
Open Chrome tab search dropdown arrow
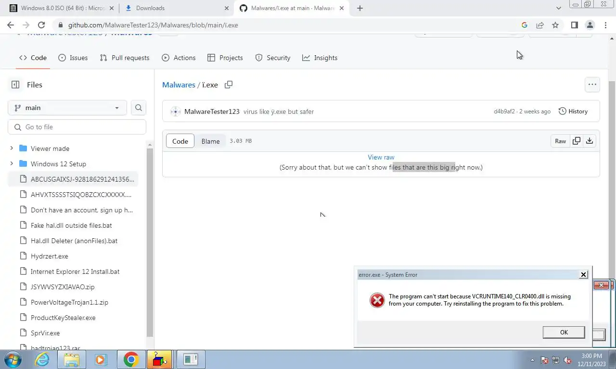[x=559, y=8]
